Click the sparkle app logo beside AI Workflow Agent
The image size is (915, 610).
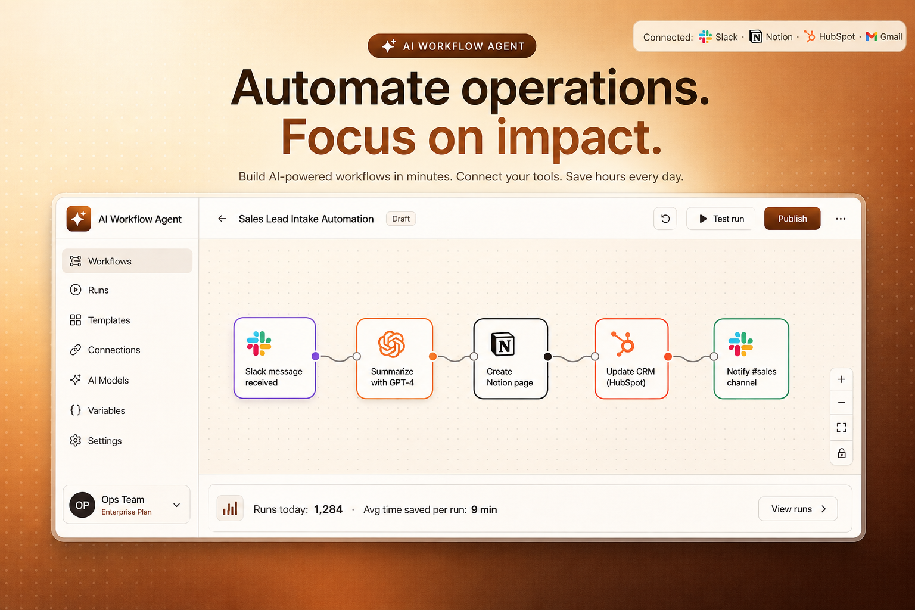[79, 219]
